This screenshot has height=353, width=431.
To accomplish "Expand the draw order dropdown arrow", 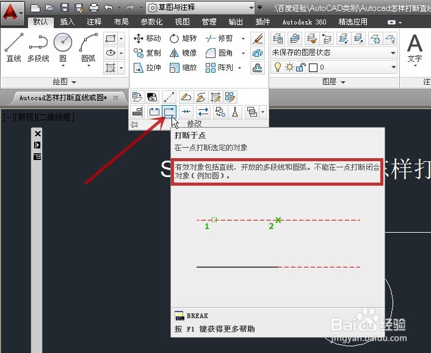I will pyautogui.click(x=263, y=112).
